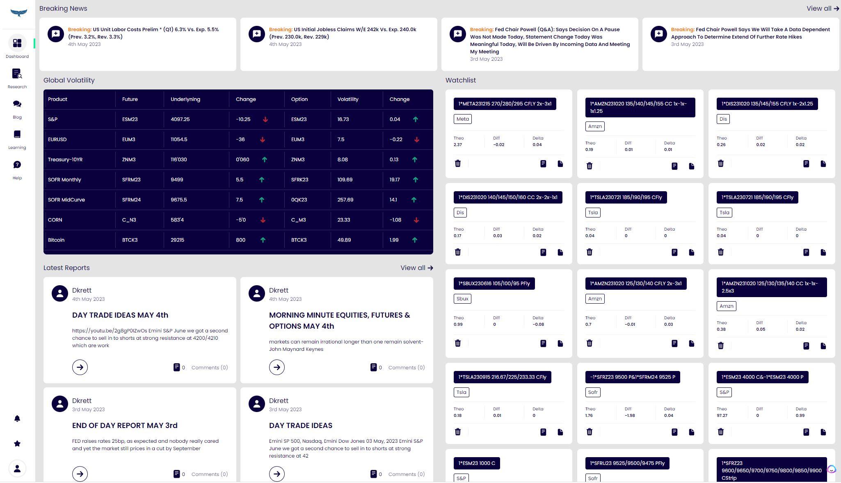This screenshot has height=483, width=841.
Task: Click the company logo at top left
Action: (x=18, y=13)
